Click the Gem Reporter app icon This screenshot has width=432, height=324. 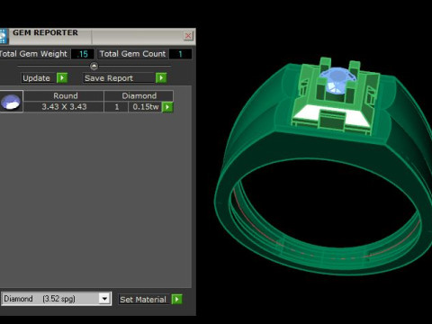[4, 36]
